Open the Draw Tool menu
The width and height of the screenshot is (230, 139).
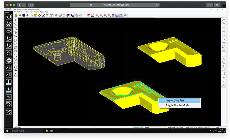(29, 12)
